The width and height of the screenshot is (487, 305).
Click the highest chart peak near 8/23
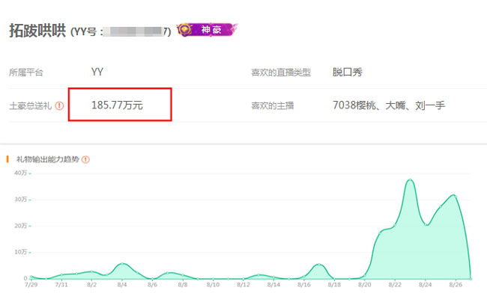coord(410,180)
